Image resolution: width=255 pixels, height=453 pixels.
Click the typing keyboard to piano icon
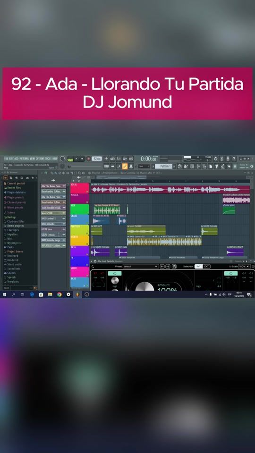[x=106, y=166]
